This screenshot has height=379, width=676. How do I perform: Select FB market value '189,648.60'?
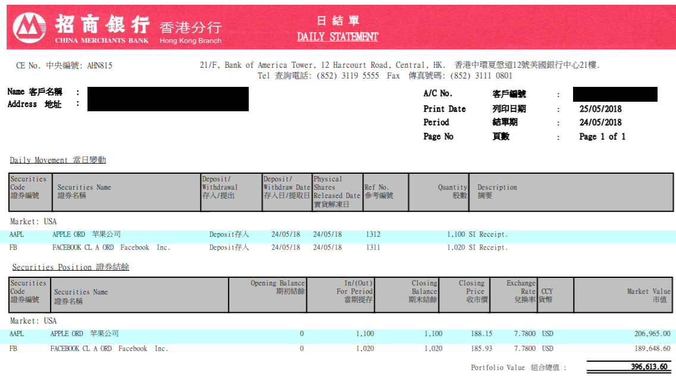(652, 349)
